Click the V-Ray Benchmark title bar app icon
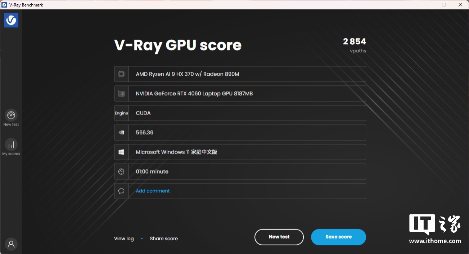This screenshot has width=469, height=254. 5,5
